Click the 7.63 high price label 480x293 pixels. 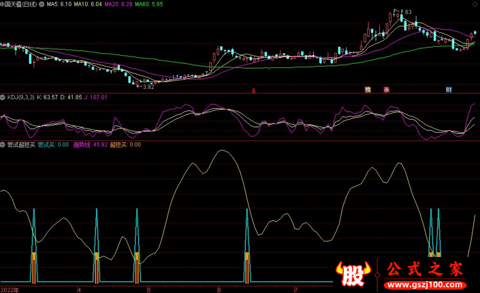(405, 12)
